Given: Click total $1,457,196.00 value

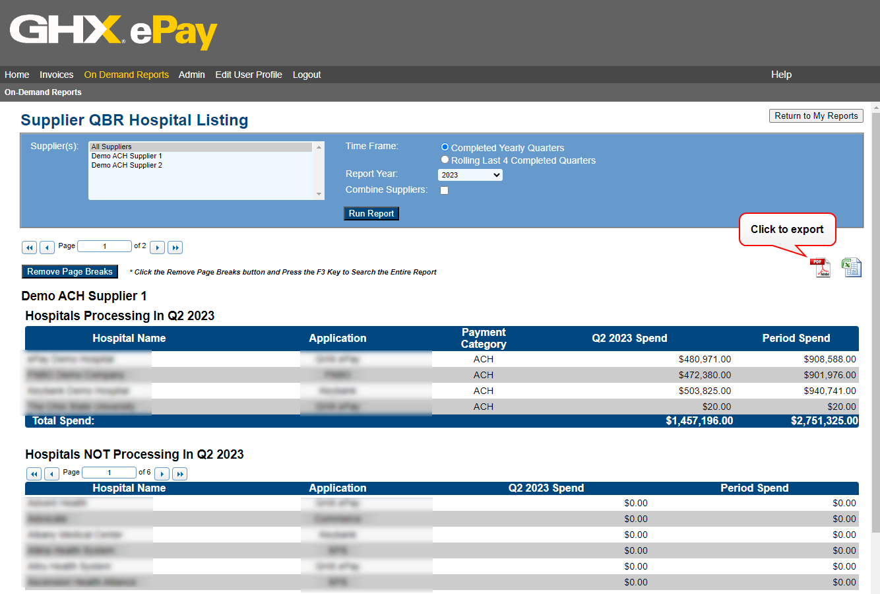Looking at the screenshot, I should coord(699,420).
